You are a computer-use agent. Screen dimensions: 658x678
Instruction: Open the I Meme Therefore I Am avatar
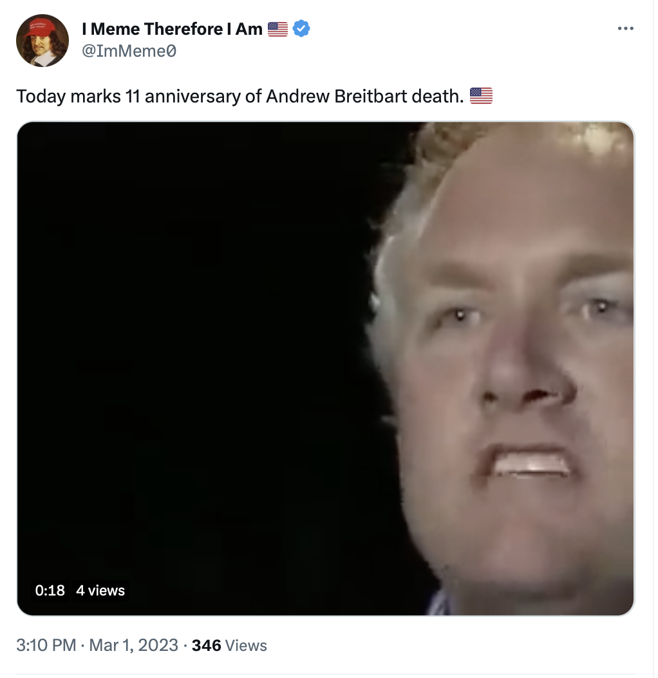click(42, 40)
